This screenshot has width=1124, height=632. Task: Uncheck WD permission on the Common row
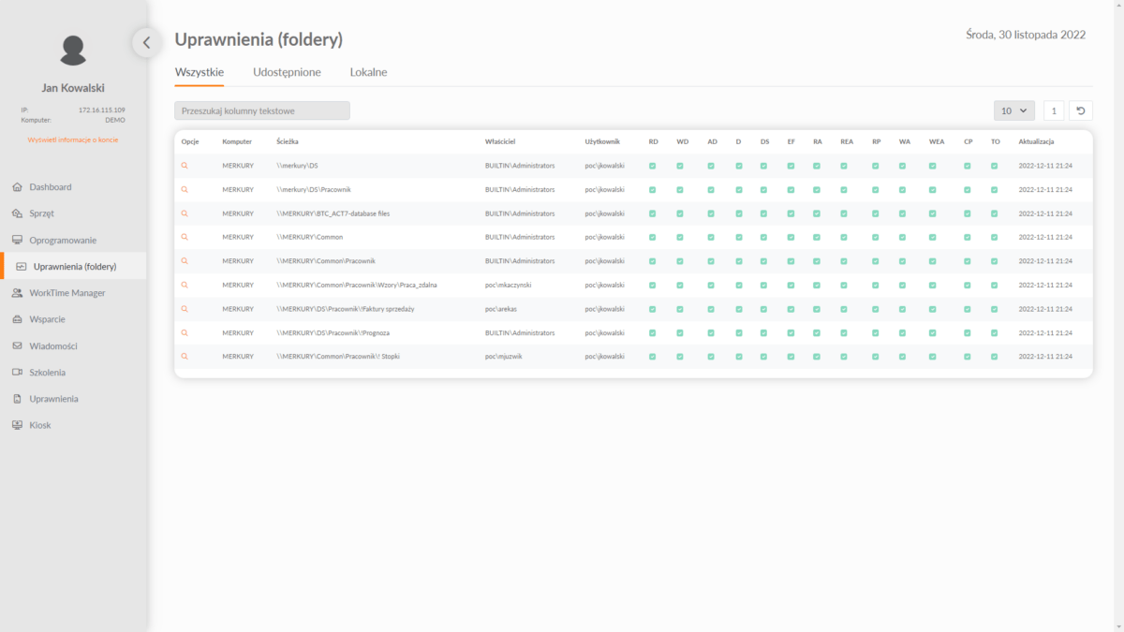pos(682,237)
